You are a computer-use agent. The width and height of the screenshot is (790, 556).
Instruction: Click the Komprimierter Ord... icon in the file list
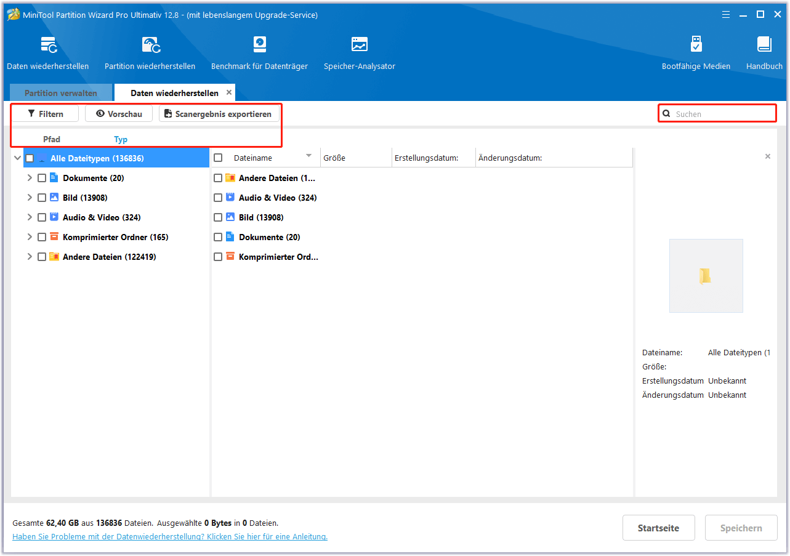coord(230,257)
